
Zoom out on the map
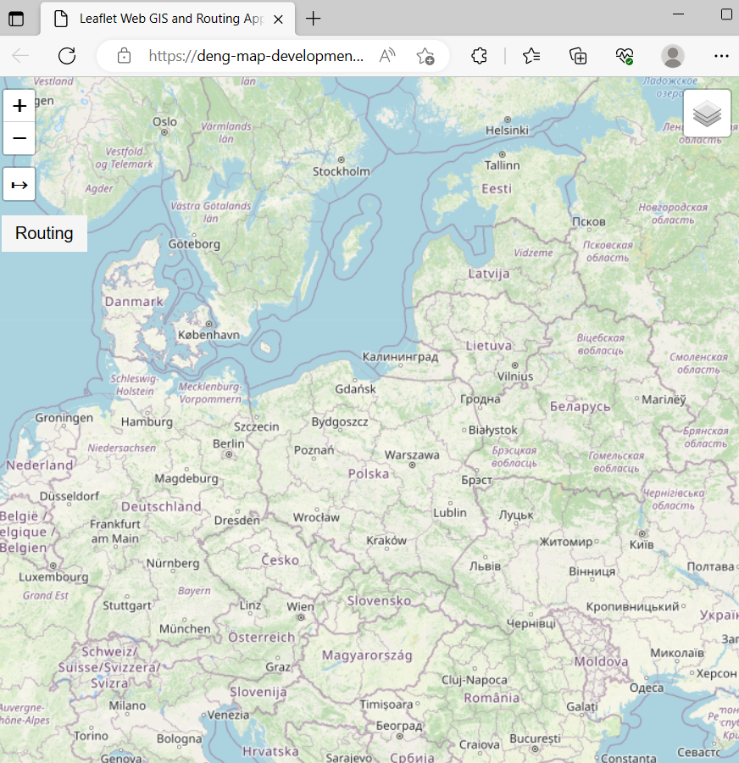19,138
